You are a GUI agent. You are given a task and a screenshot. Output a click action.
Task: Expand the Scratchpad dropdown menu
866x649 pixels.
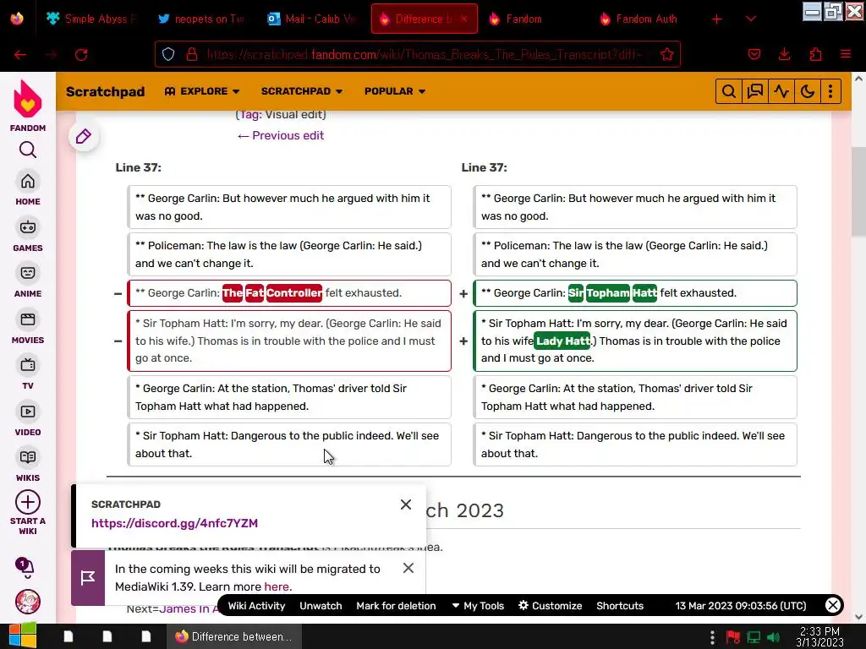(x=302, y=91)
